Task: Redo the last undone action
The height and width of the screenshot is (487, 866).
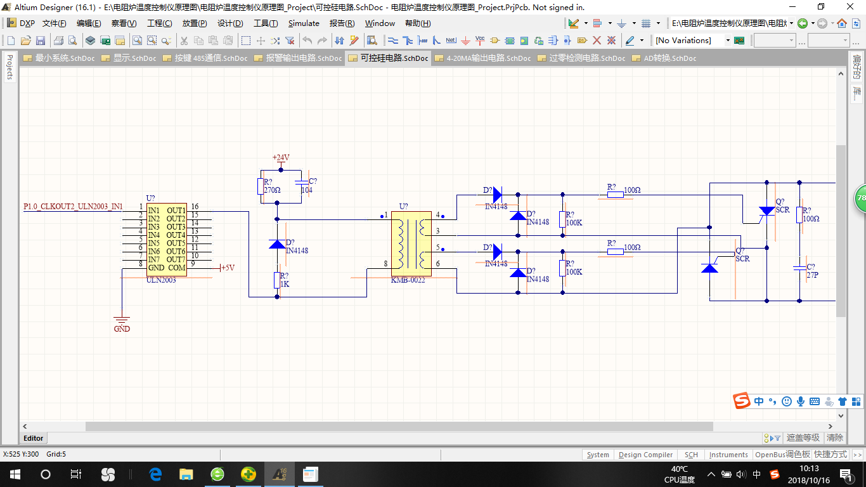Action: 322,41
